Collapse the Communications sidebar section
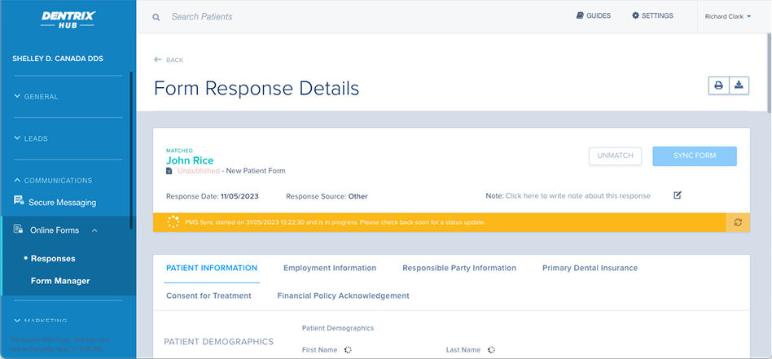 click(x=53, y=180)
